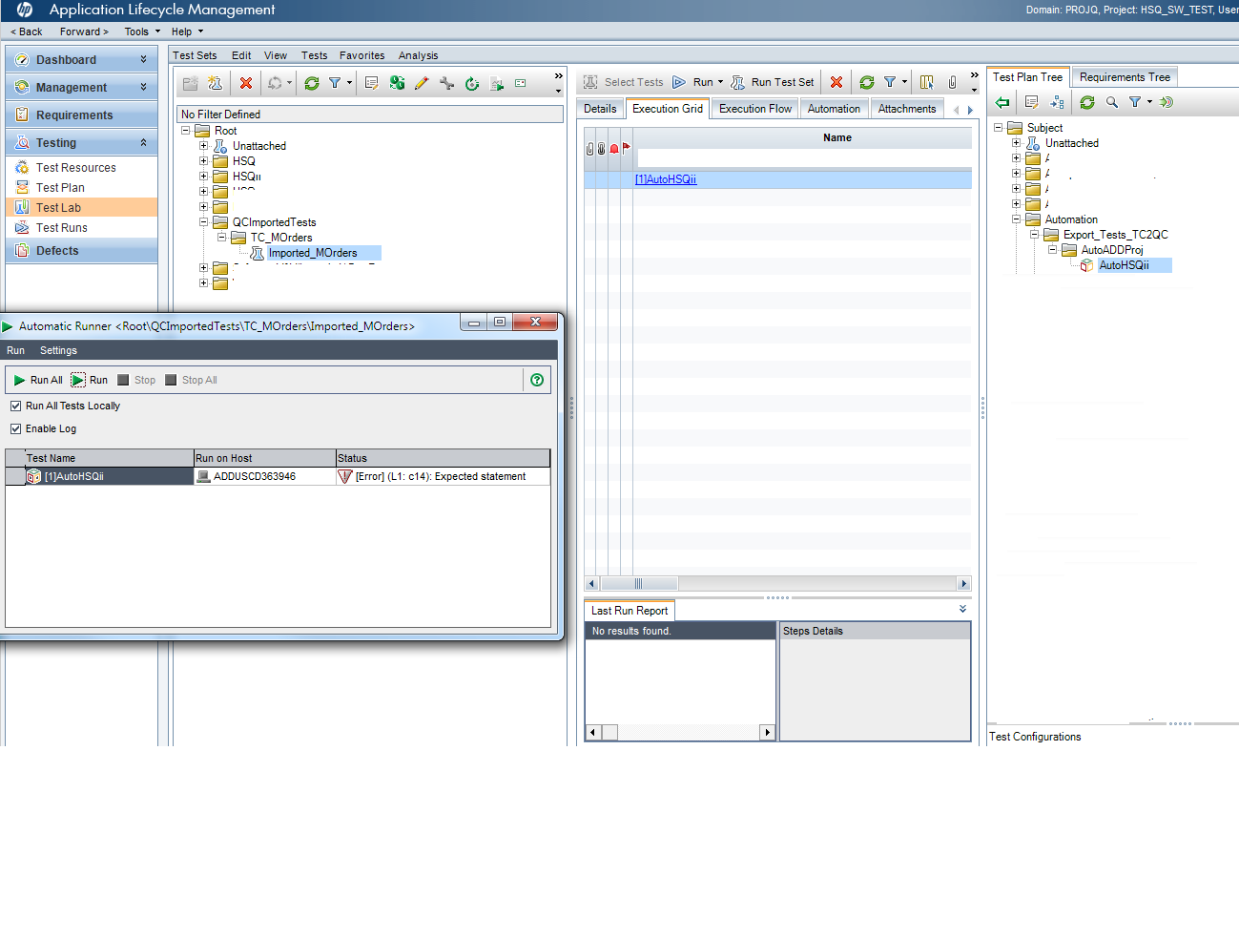The height and width of the screenshot is (938, 1239).
Task: Uncheck Run All Tests Locally
Action: [x=15, y=406]
